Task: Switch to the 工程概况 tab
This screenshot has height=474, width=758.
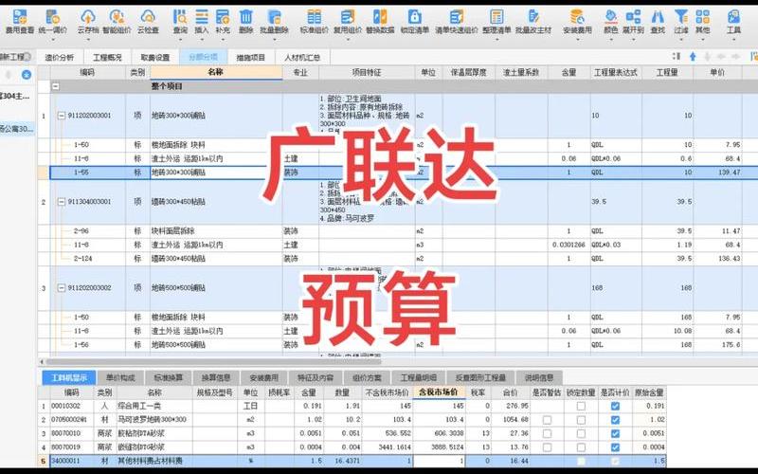Action: point(107,57)
